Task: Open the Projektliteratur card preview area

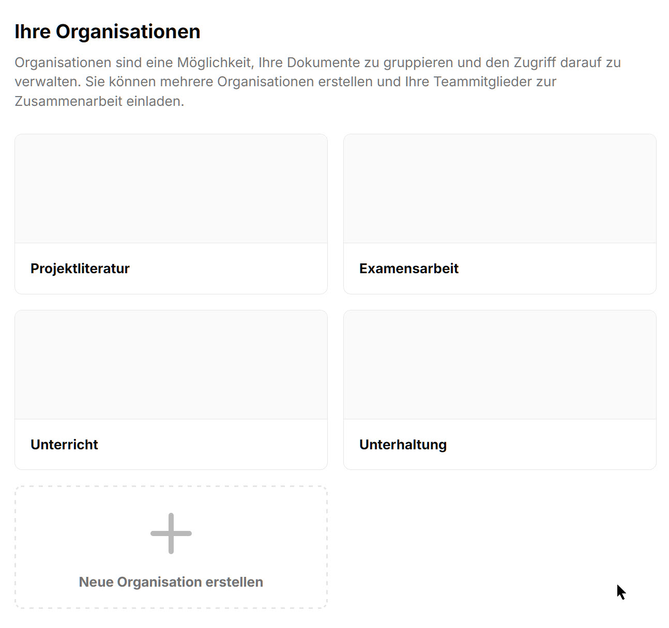Action: tap(171, 189)
